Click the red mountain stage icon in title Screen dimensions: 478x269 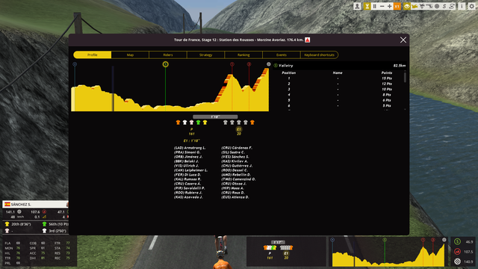coord(308,40)
